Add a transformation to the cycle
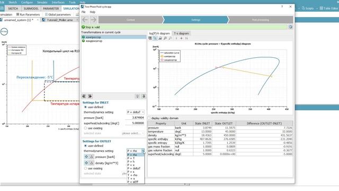Image resolution: width=339 pixels, height=191 pixels. [84, 96]
